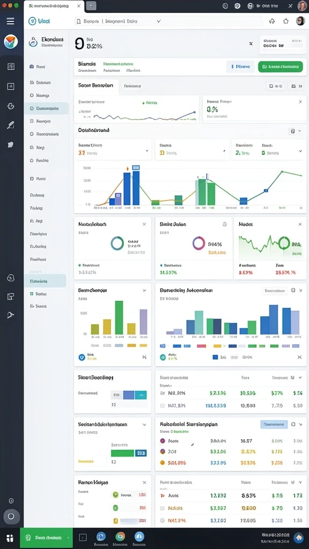Click the teal segment of the segmented color bar
The width and height of the screenshot is (309, 549).
(141, 395)
